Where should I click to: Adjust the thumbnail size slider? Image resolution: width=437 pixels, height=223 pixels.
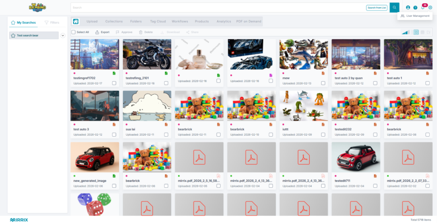[406, 32]
